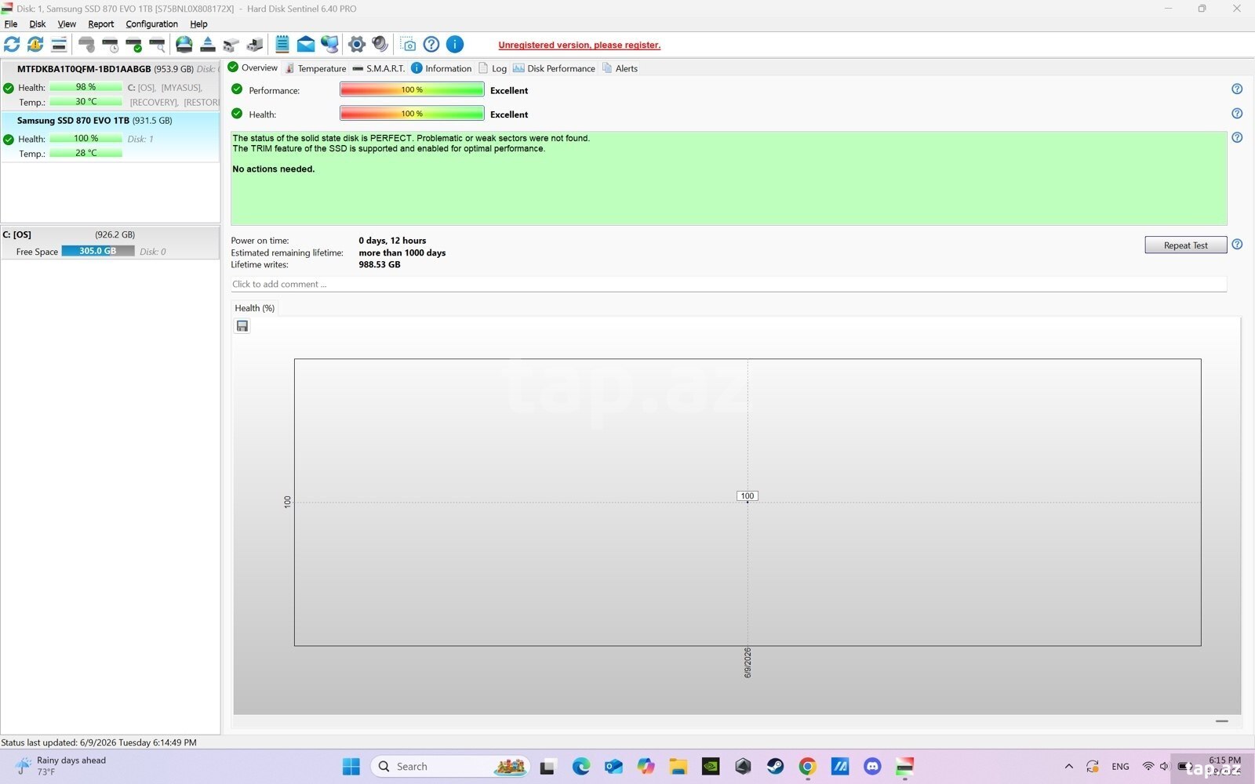Click the help icon beside the green status box
This screenshot has width=1255, height=784.
pos(1237,137)
